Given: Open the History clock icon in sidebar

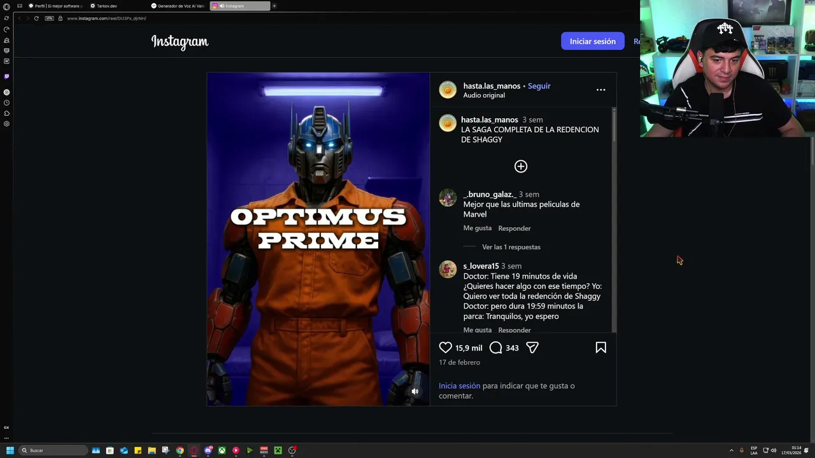Looking at the screenshot, I should (x=6, y=102).
